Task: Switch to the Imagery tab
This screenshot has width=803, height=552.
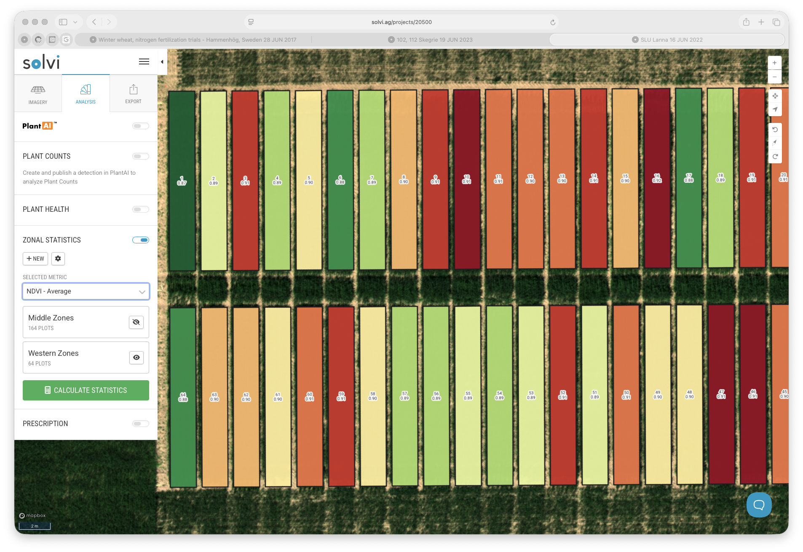Action: [38, 94]
